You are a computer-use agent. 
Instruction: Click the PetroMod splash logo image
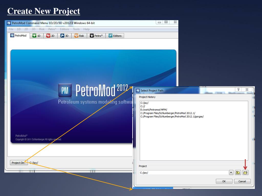pyautogui.click(x=65, y=91)
